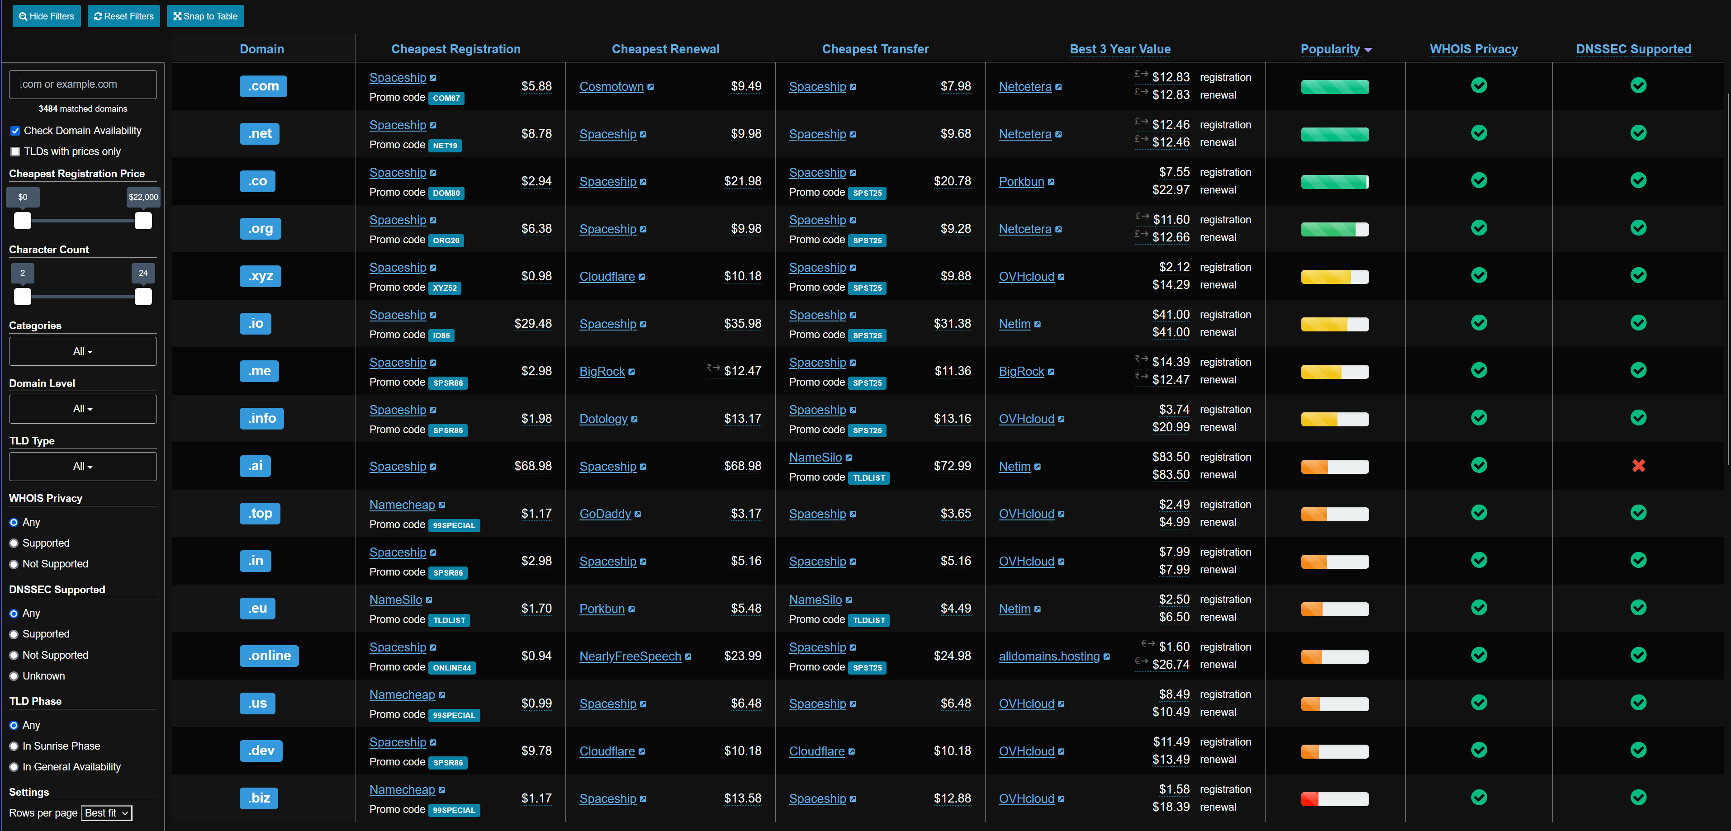The height and width of the screenshot is (831, 1731).
Task: Click the $0.98 .xyz registration price
Action: pyautogui.click(x=536, y=276)
